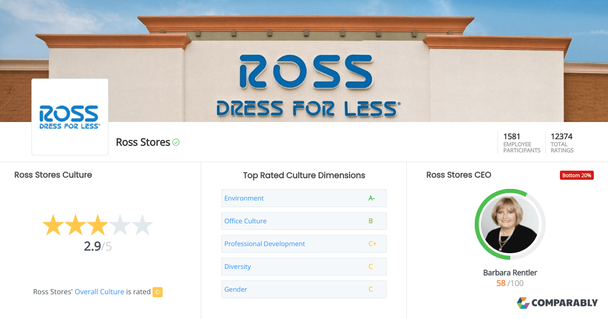Viewport: 608px width, 319px height.
Task: Click the Ross Stores Culture heading
Action: (x=53, y=175)
